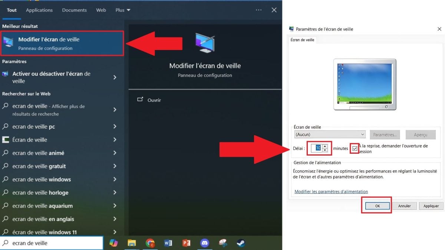Select 'Modifier l'écran de veille' best result

point(62,43)
